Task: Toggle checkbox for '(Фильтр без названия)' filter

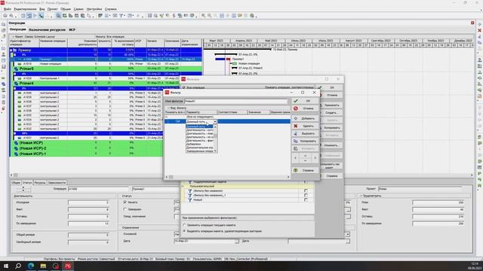Action: click(306, 190)
